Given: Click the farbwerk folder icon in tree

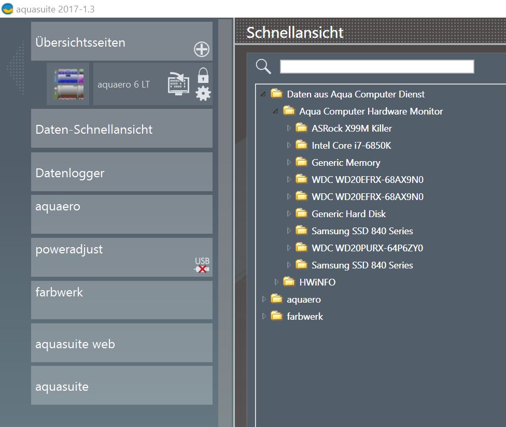Looking at the screenshot, I should tap(276, 316).
